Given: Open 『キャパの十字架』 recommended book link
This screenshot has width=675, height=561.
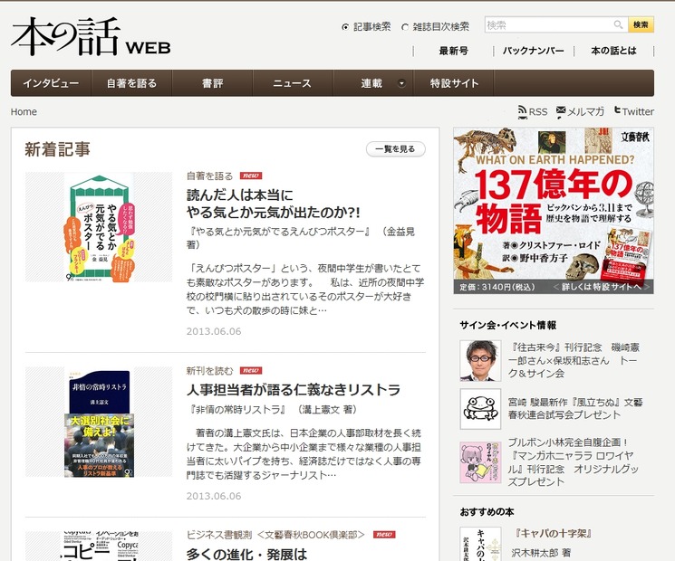Looking at the screenshot, I should pos(553,534).
